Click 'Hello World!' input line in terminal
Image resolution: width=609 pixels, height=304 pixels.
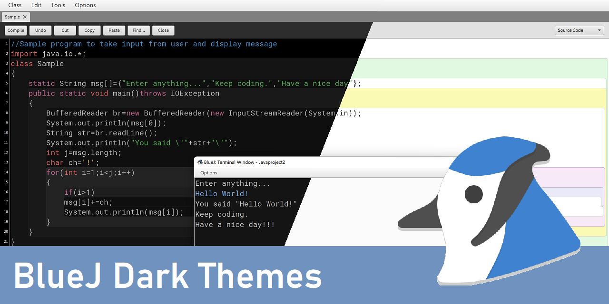(x=222, y=194)
